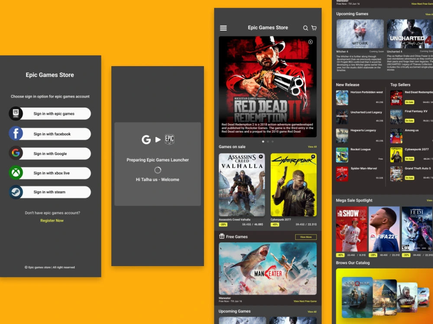Open the hamburger menu in the store header
433x324 pixels.
click(223, 28)
